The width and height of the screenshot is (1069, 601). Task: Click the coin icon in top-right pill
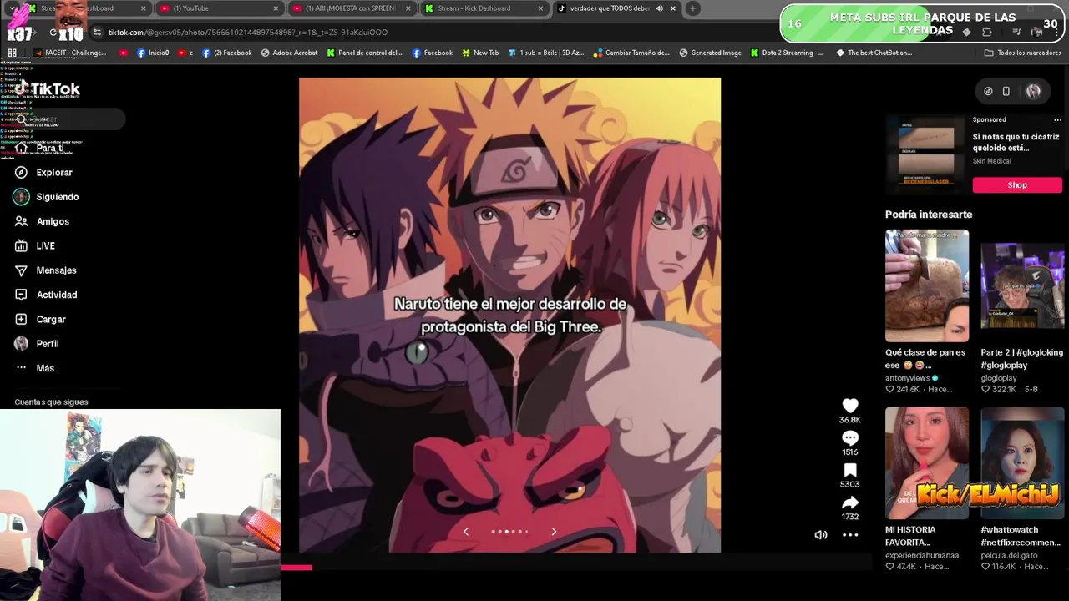pyautogui.click(x=988, y=91)
